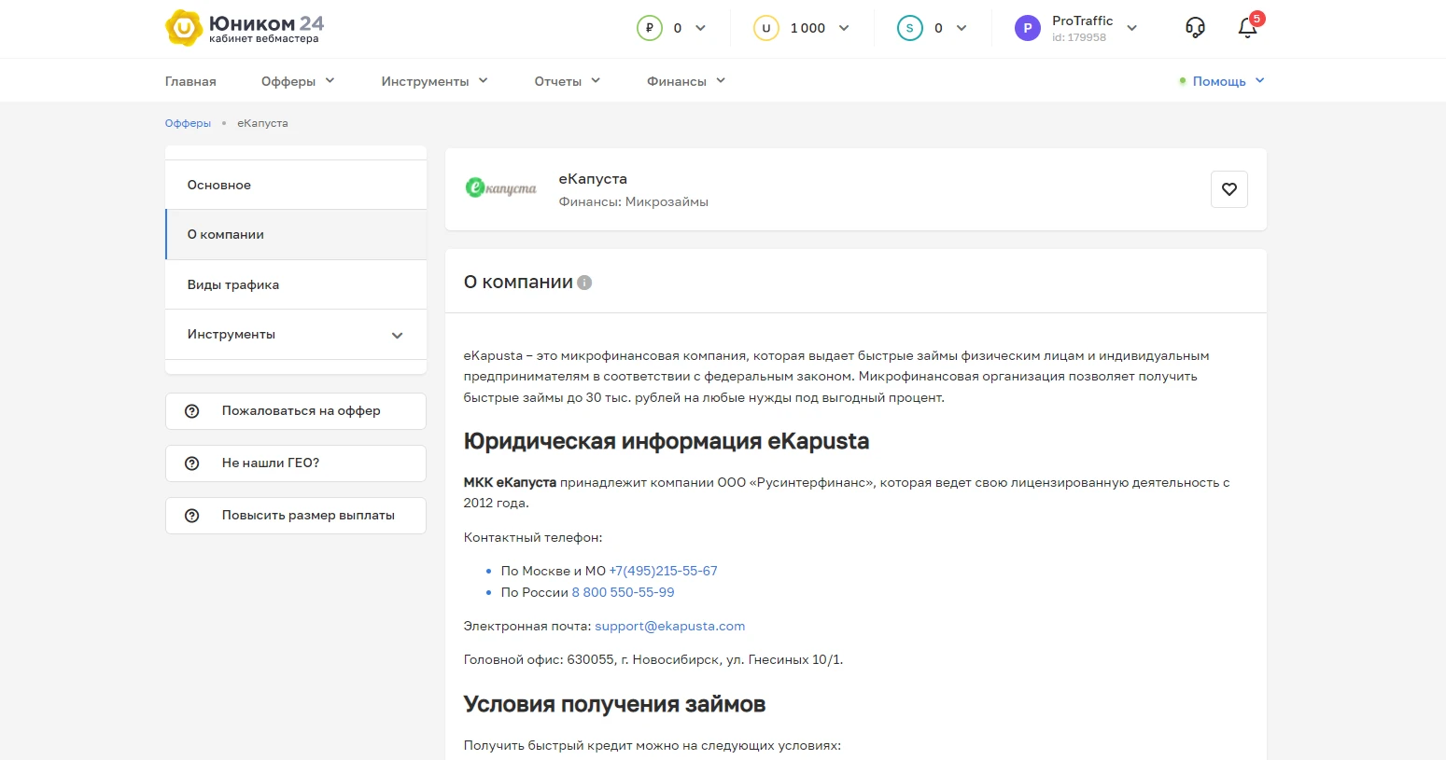Select the Основное sidebar section
1446x760 pixels.
point(296,185)
